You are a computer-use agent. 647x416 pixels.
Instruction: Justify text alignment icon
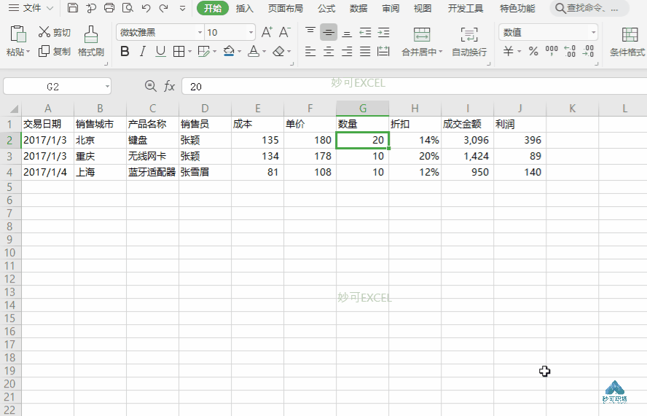[365, 52]
